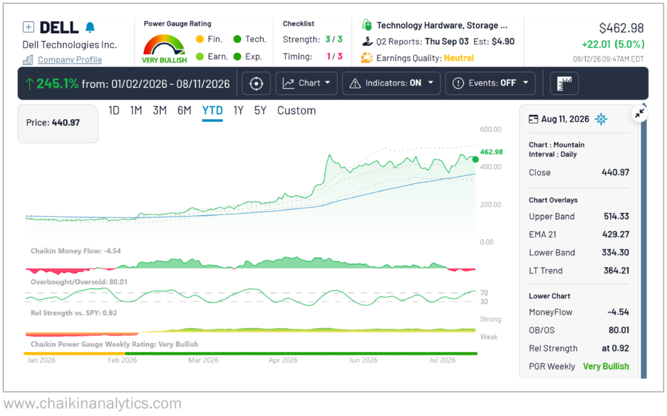This screenshot has width=667, height=416.
Task: Click the building icon beside Company Profile
Action: pos(28,60)
